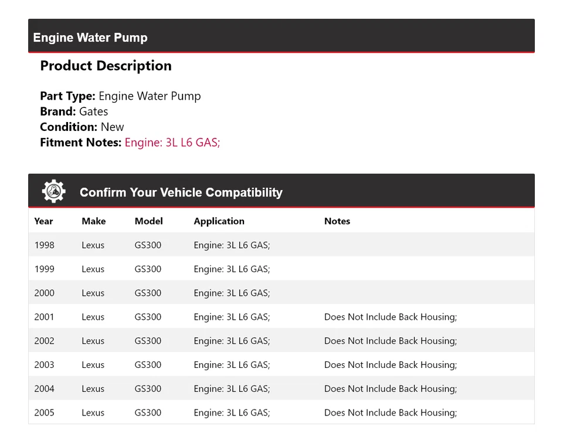Image resolution: width=563 pixels, height=443 pixels.
Task: Select the 1998 Lexus GS300 row
Action: pos(281,245)
